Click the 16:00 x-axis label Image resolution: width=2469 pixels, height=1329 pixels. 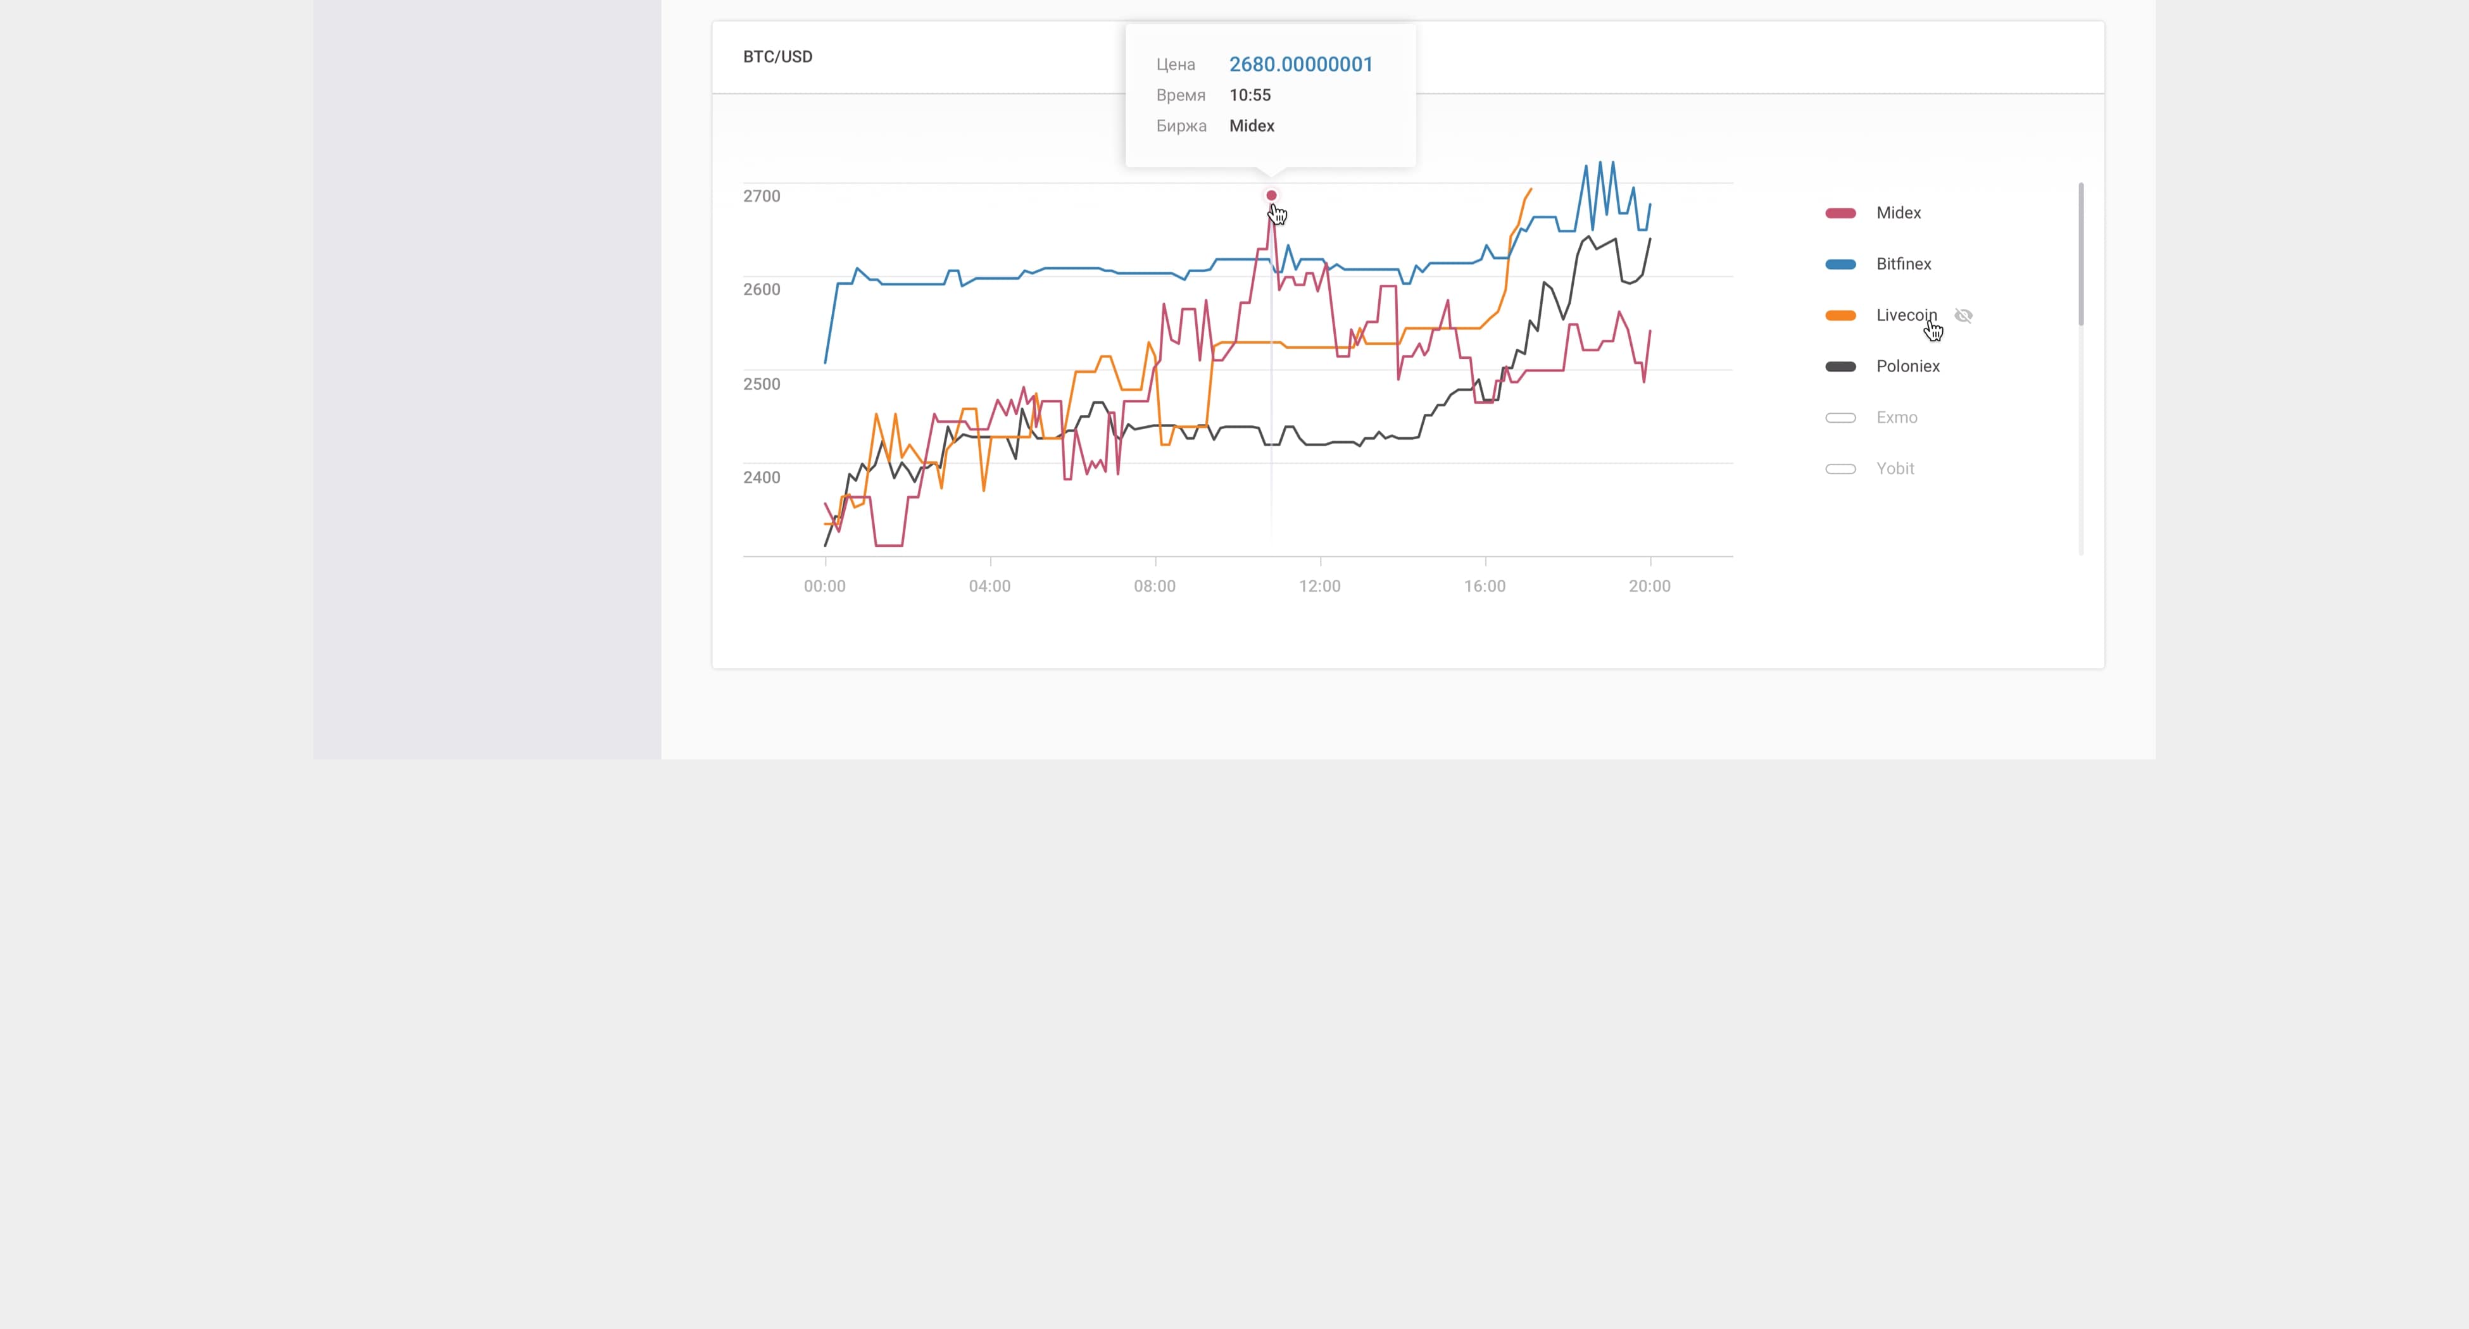(x=1485, y=587)
